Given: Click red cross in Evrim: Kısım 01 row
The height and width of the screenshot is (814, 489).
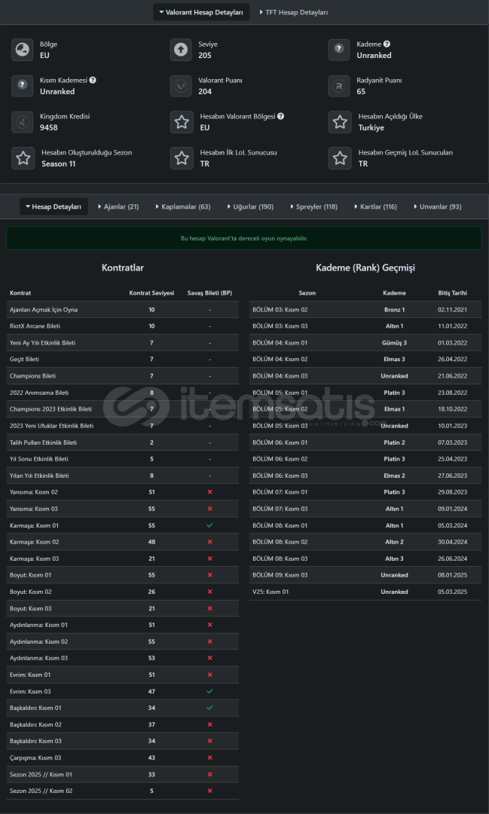Looking at the screenshot, I should click(x=209, y=675).
